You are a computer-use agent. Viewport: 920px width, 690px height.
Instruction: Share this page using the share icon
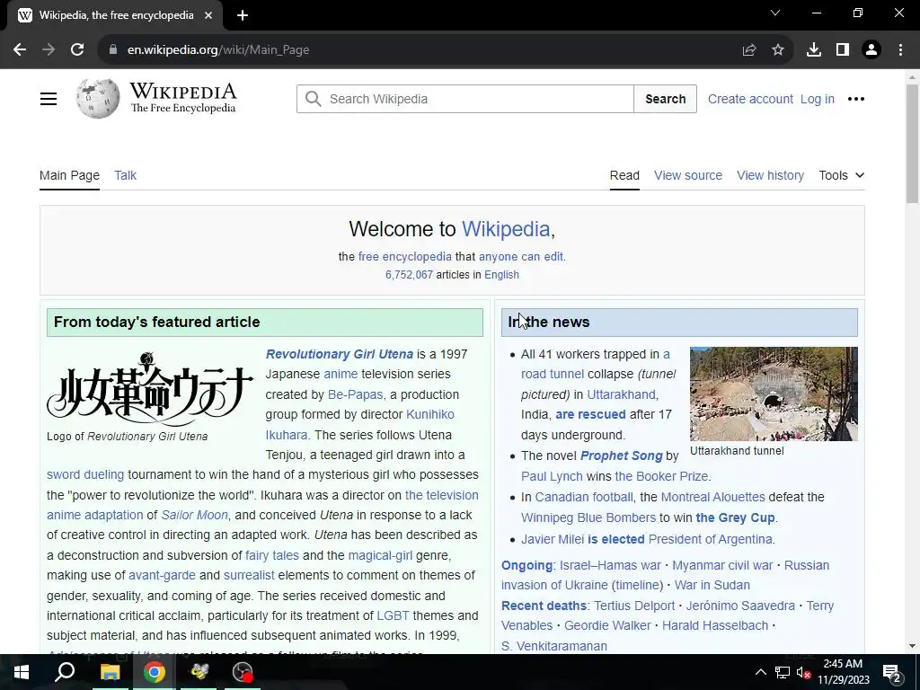coord(749,50)
